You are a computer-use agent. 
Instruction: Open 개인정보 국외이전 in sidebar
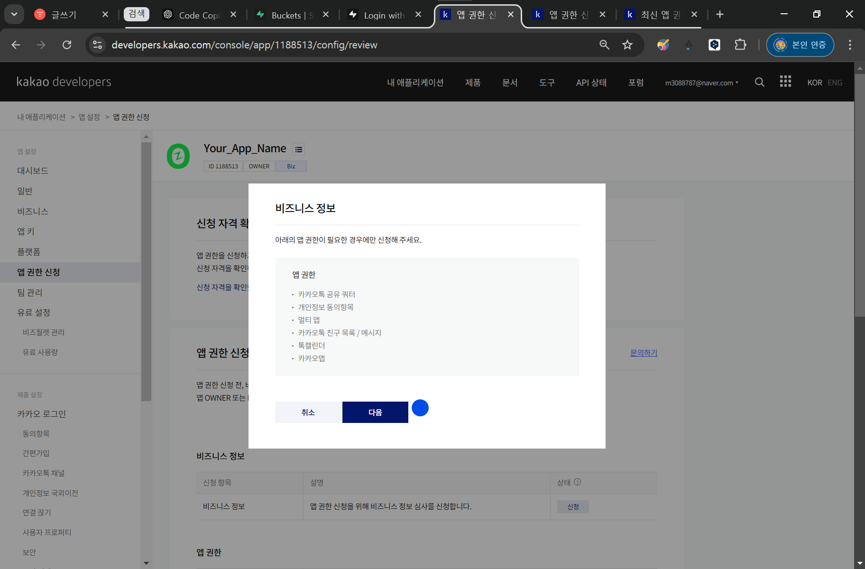pyautogui.click(x=50, y=493)
